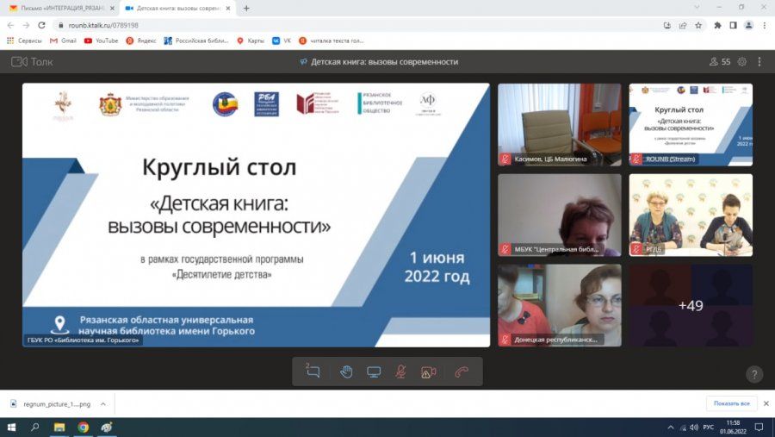Start screen sharing in the meeting
Image resolution: width=775 pixels, height=437 pixels.
coord(374,372)
